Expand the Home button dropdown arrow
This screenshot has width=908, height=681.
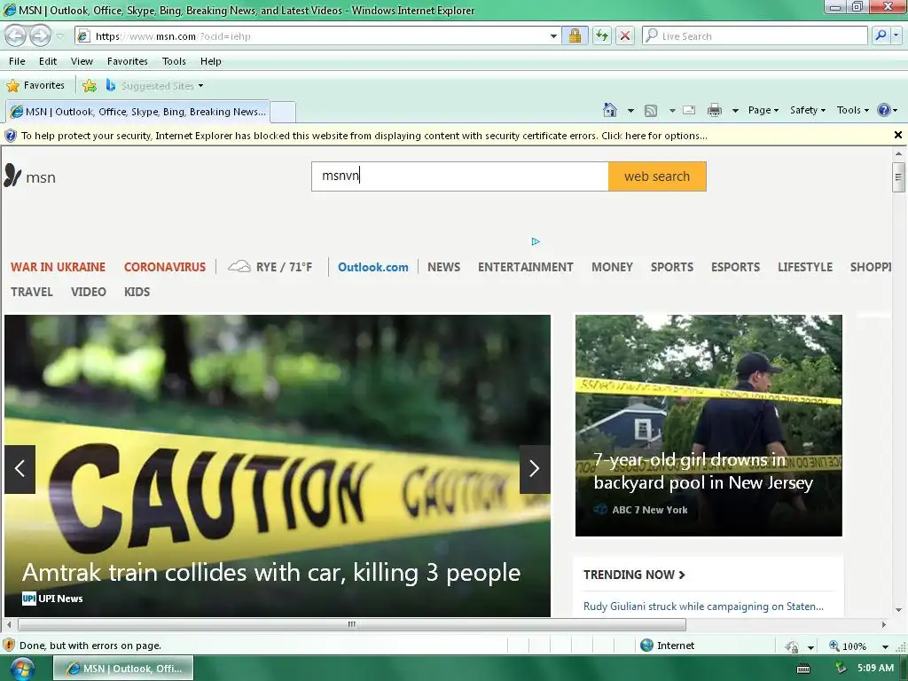click(630, 110)
